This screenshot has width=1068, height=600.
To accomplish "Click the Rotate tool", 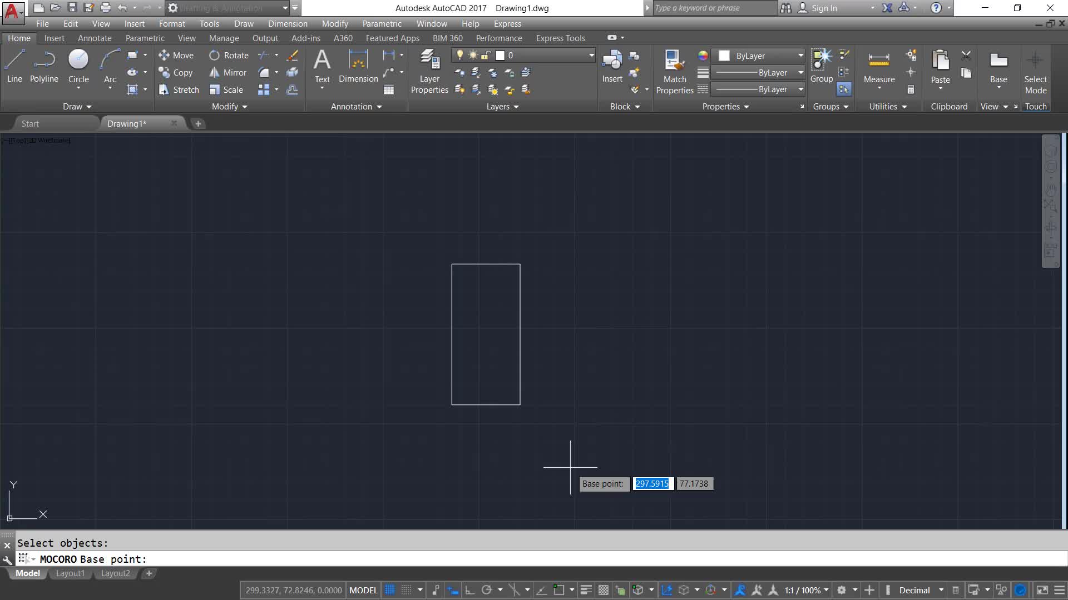I will [229, 55].
